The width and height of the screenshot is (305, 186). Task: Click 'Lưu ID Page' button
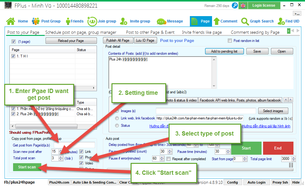(x=145, y=40)
